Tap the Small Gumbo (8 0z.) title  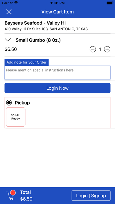[38, 40]
